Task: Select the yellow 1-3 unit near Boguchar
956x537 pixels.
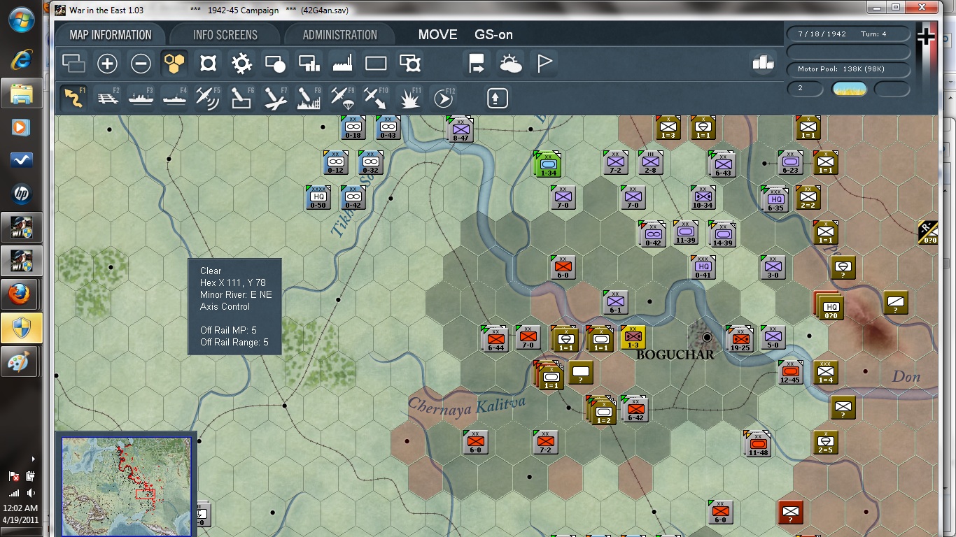Action: (633, 337)
